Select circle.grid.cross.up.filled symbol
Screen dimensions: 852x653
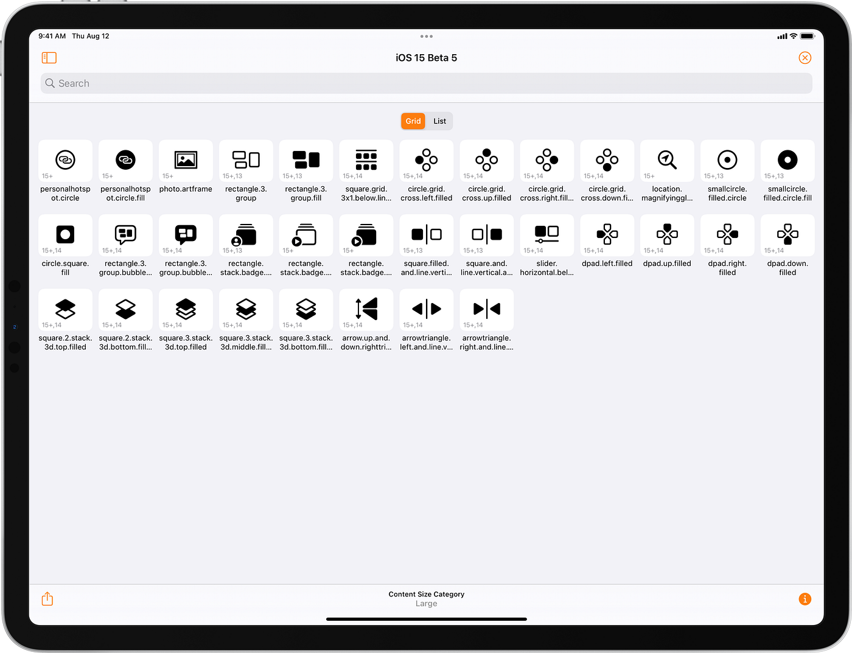pyautogui.click(x=487, y=161)
